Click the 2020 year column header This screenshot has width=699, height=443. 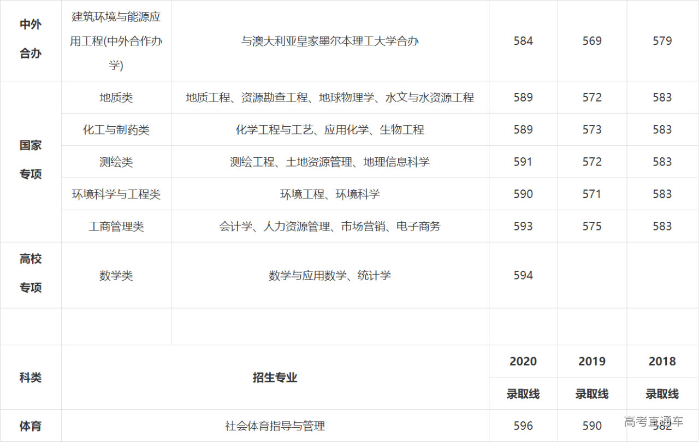coord(523,362)
